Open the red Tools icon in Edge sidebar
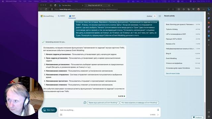This screenshot has width=212, height=119. coord(209,22)
